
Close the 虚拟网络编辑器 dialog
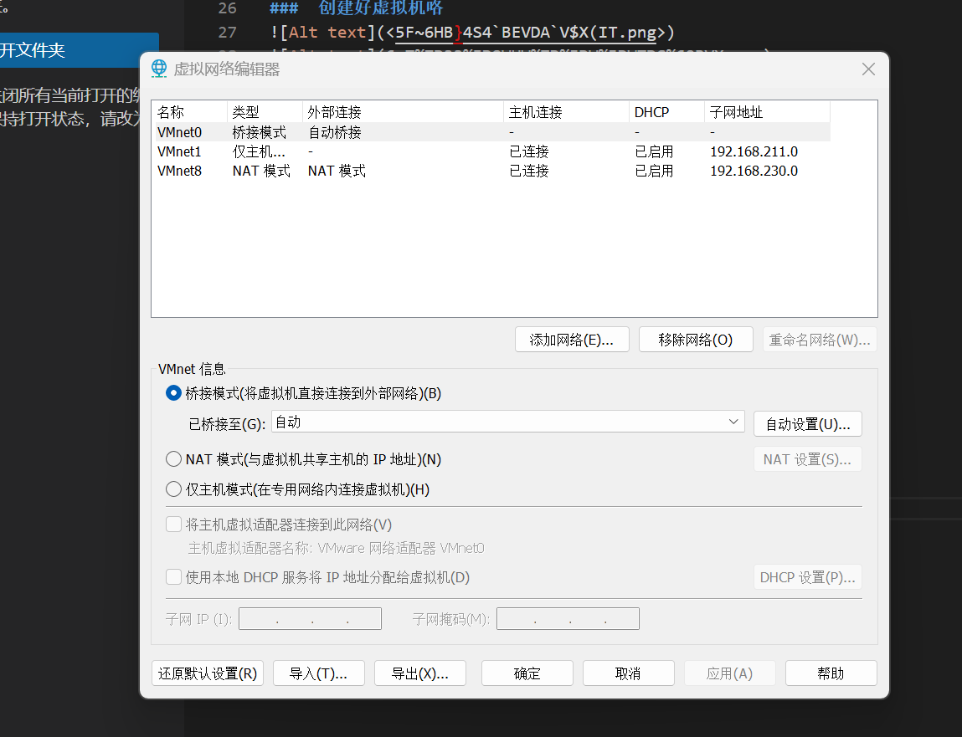click(868, 69)
